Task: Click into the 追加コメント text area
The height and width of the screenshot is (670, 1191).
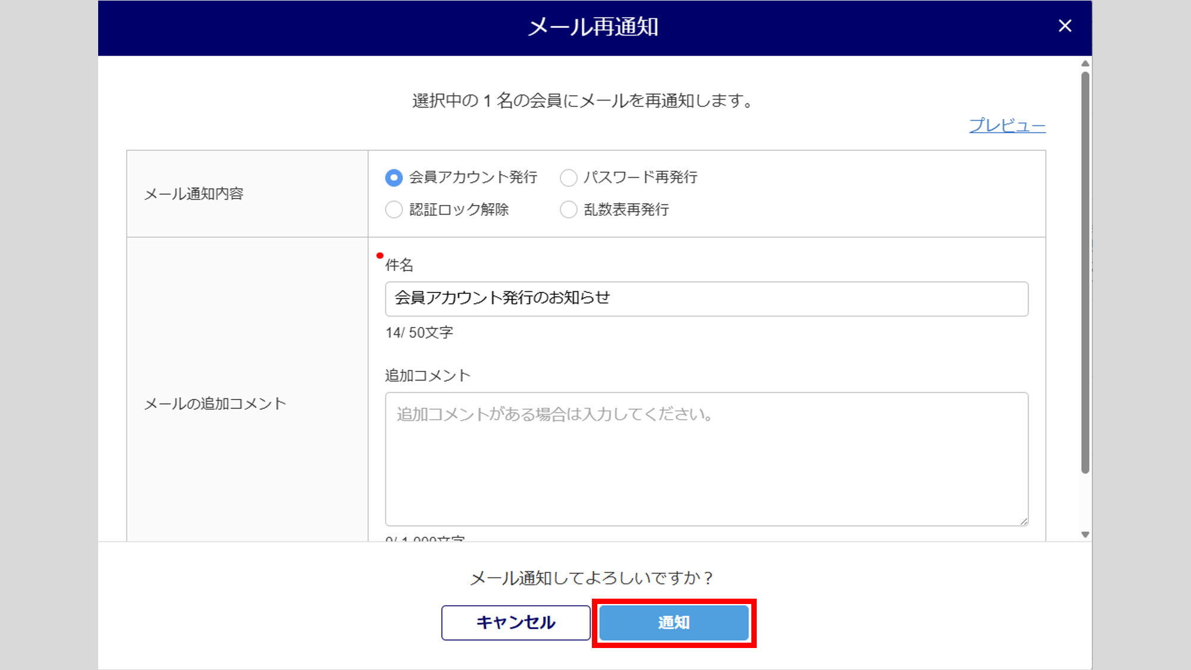Action: 706,459
